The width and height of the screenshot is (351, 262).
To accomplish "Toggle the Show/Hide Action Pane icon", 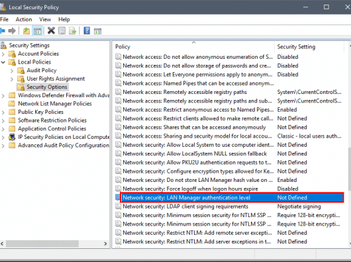I will click(97, 31).
